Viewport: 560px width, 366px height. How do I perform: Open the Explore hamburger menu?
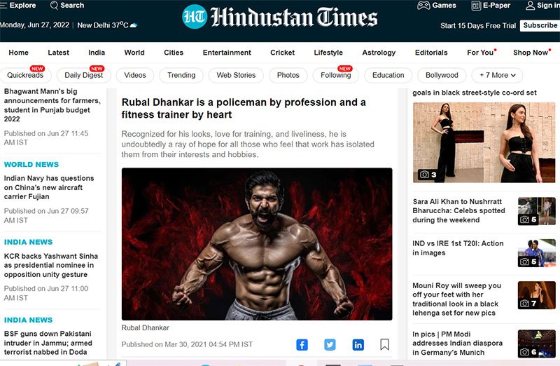tap(3, 6)
